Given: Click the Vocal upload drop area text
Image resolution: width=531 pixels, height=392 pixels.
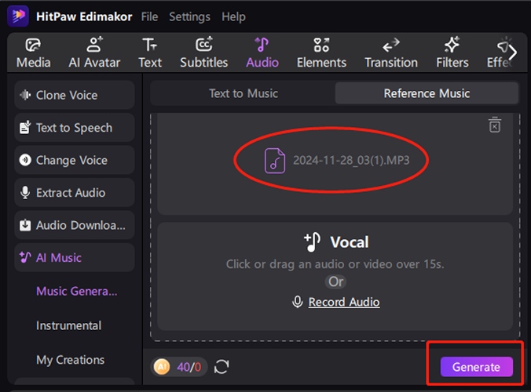Looking at the screenshot, I should [x=335, y=264].
